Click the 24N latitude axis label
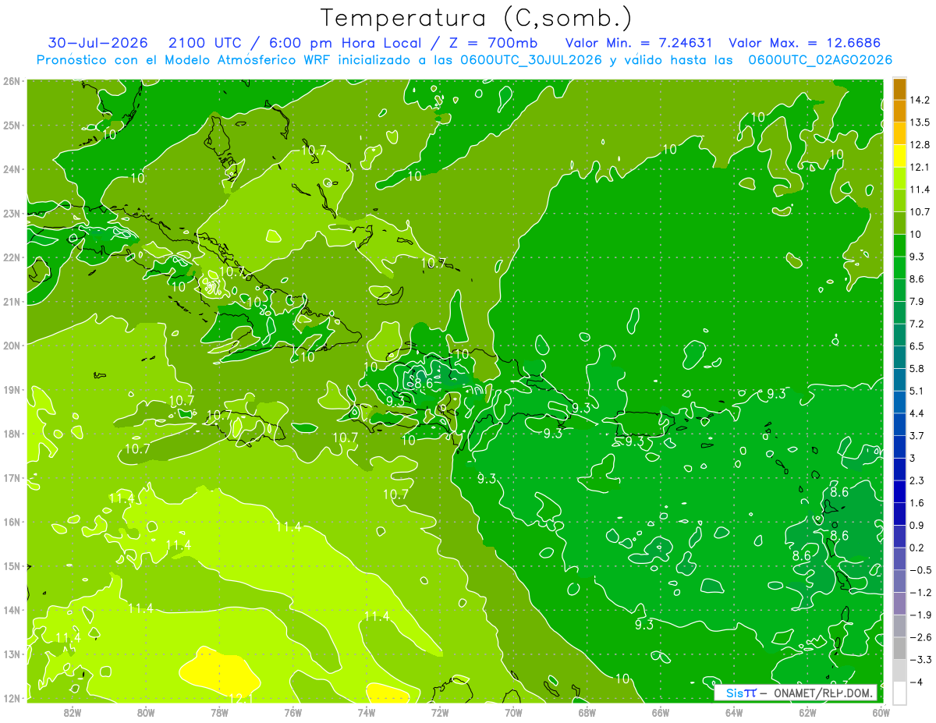936x723 pixels. coord(12,169)
